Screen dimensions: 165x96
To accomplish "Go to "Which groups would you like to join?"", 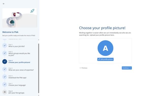I will point(19,54).
